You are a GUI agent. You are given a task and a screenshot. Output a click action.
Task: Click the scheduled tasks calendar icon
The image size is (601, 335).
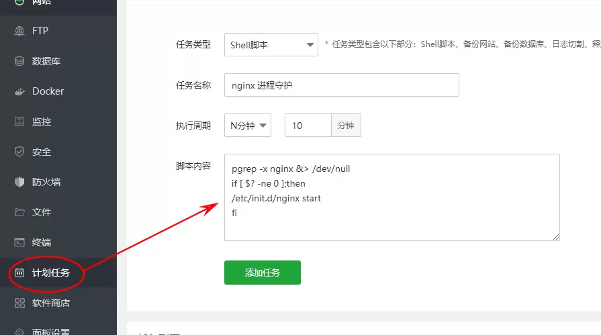point(19,273)
